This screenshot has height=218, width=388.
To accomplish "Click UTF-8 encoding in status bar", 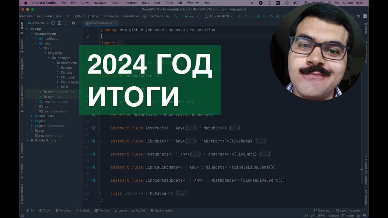I will 321,216.
